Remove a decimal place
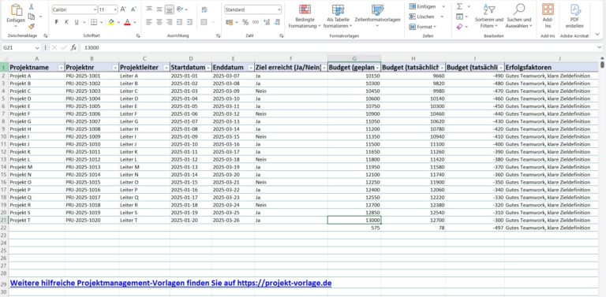This screenshot has width=606, height=297. click(x=277, y=22)
